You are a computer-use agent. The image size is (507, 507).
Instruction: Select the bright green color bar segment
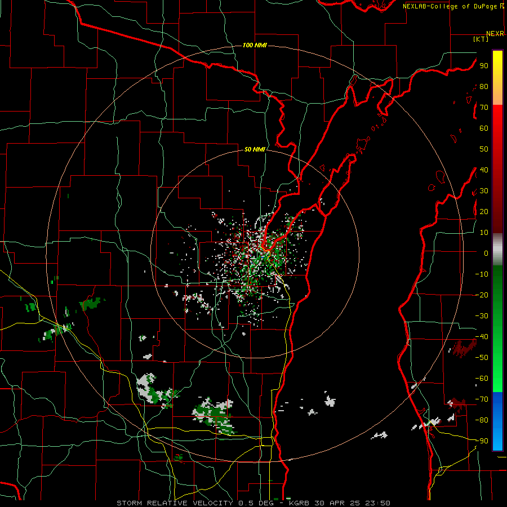(497, 366)
